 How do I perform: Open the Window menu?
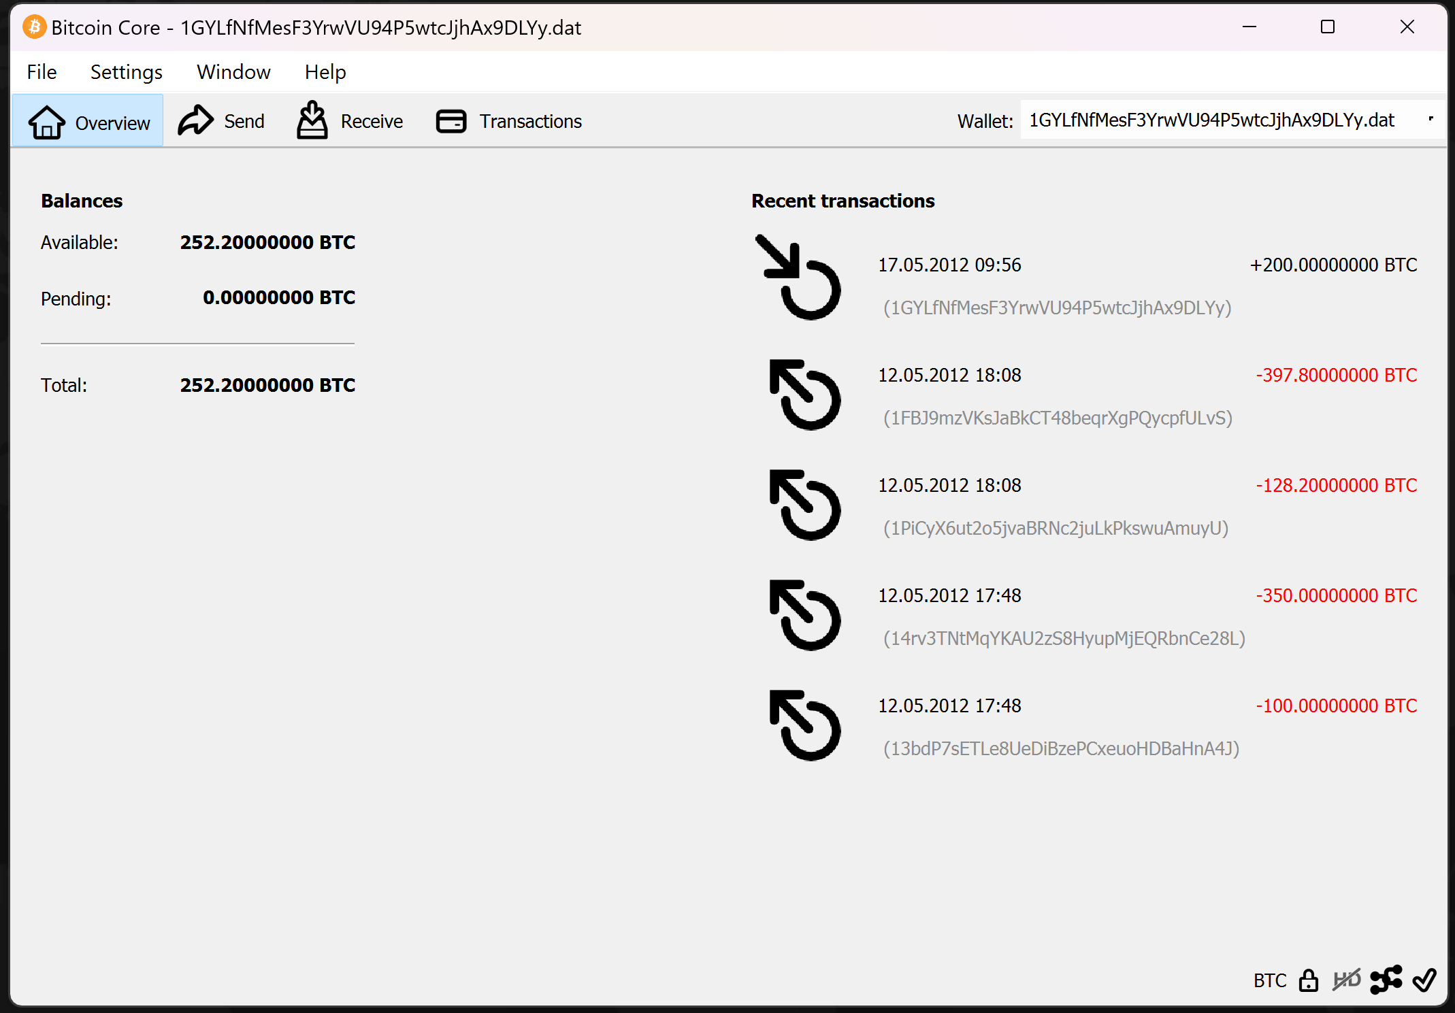[233, 72]
